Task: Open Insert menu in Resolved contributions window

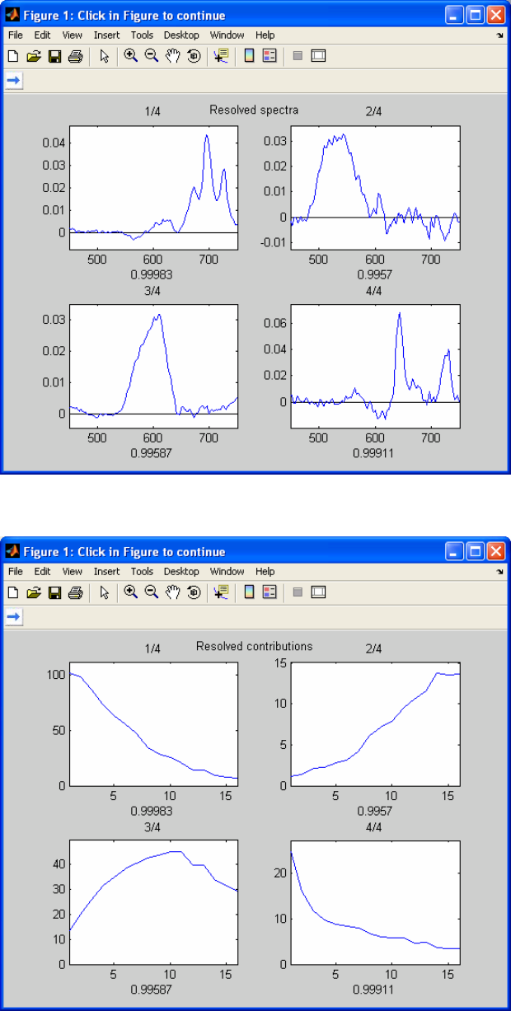Action: point(106,571)
